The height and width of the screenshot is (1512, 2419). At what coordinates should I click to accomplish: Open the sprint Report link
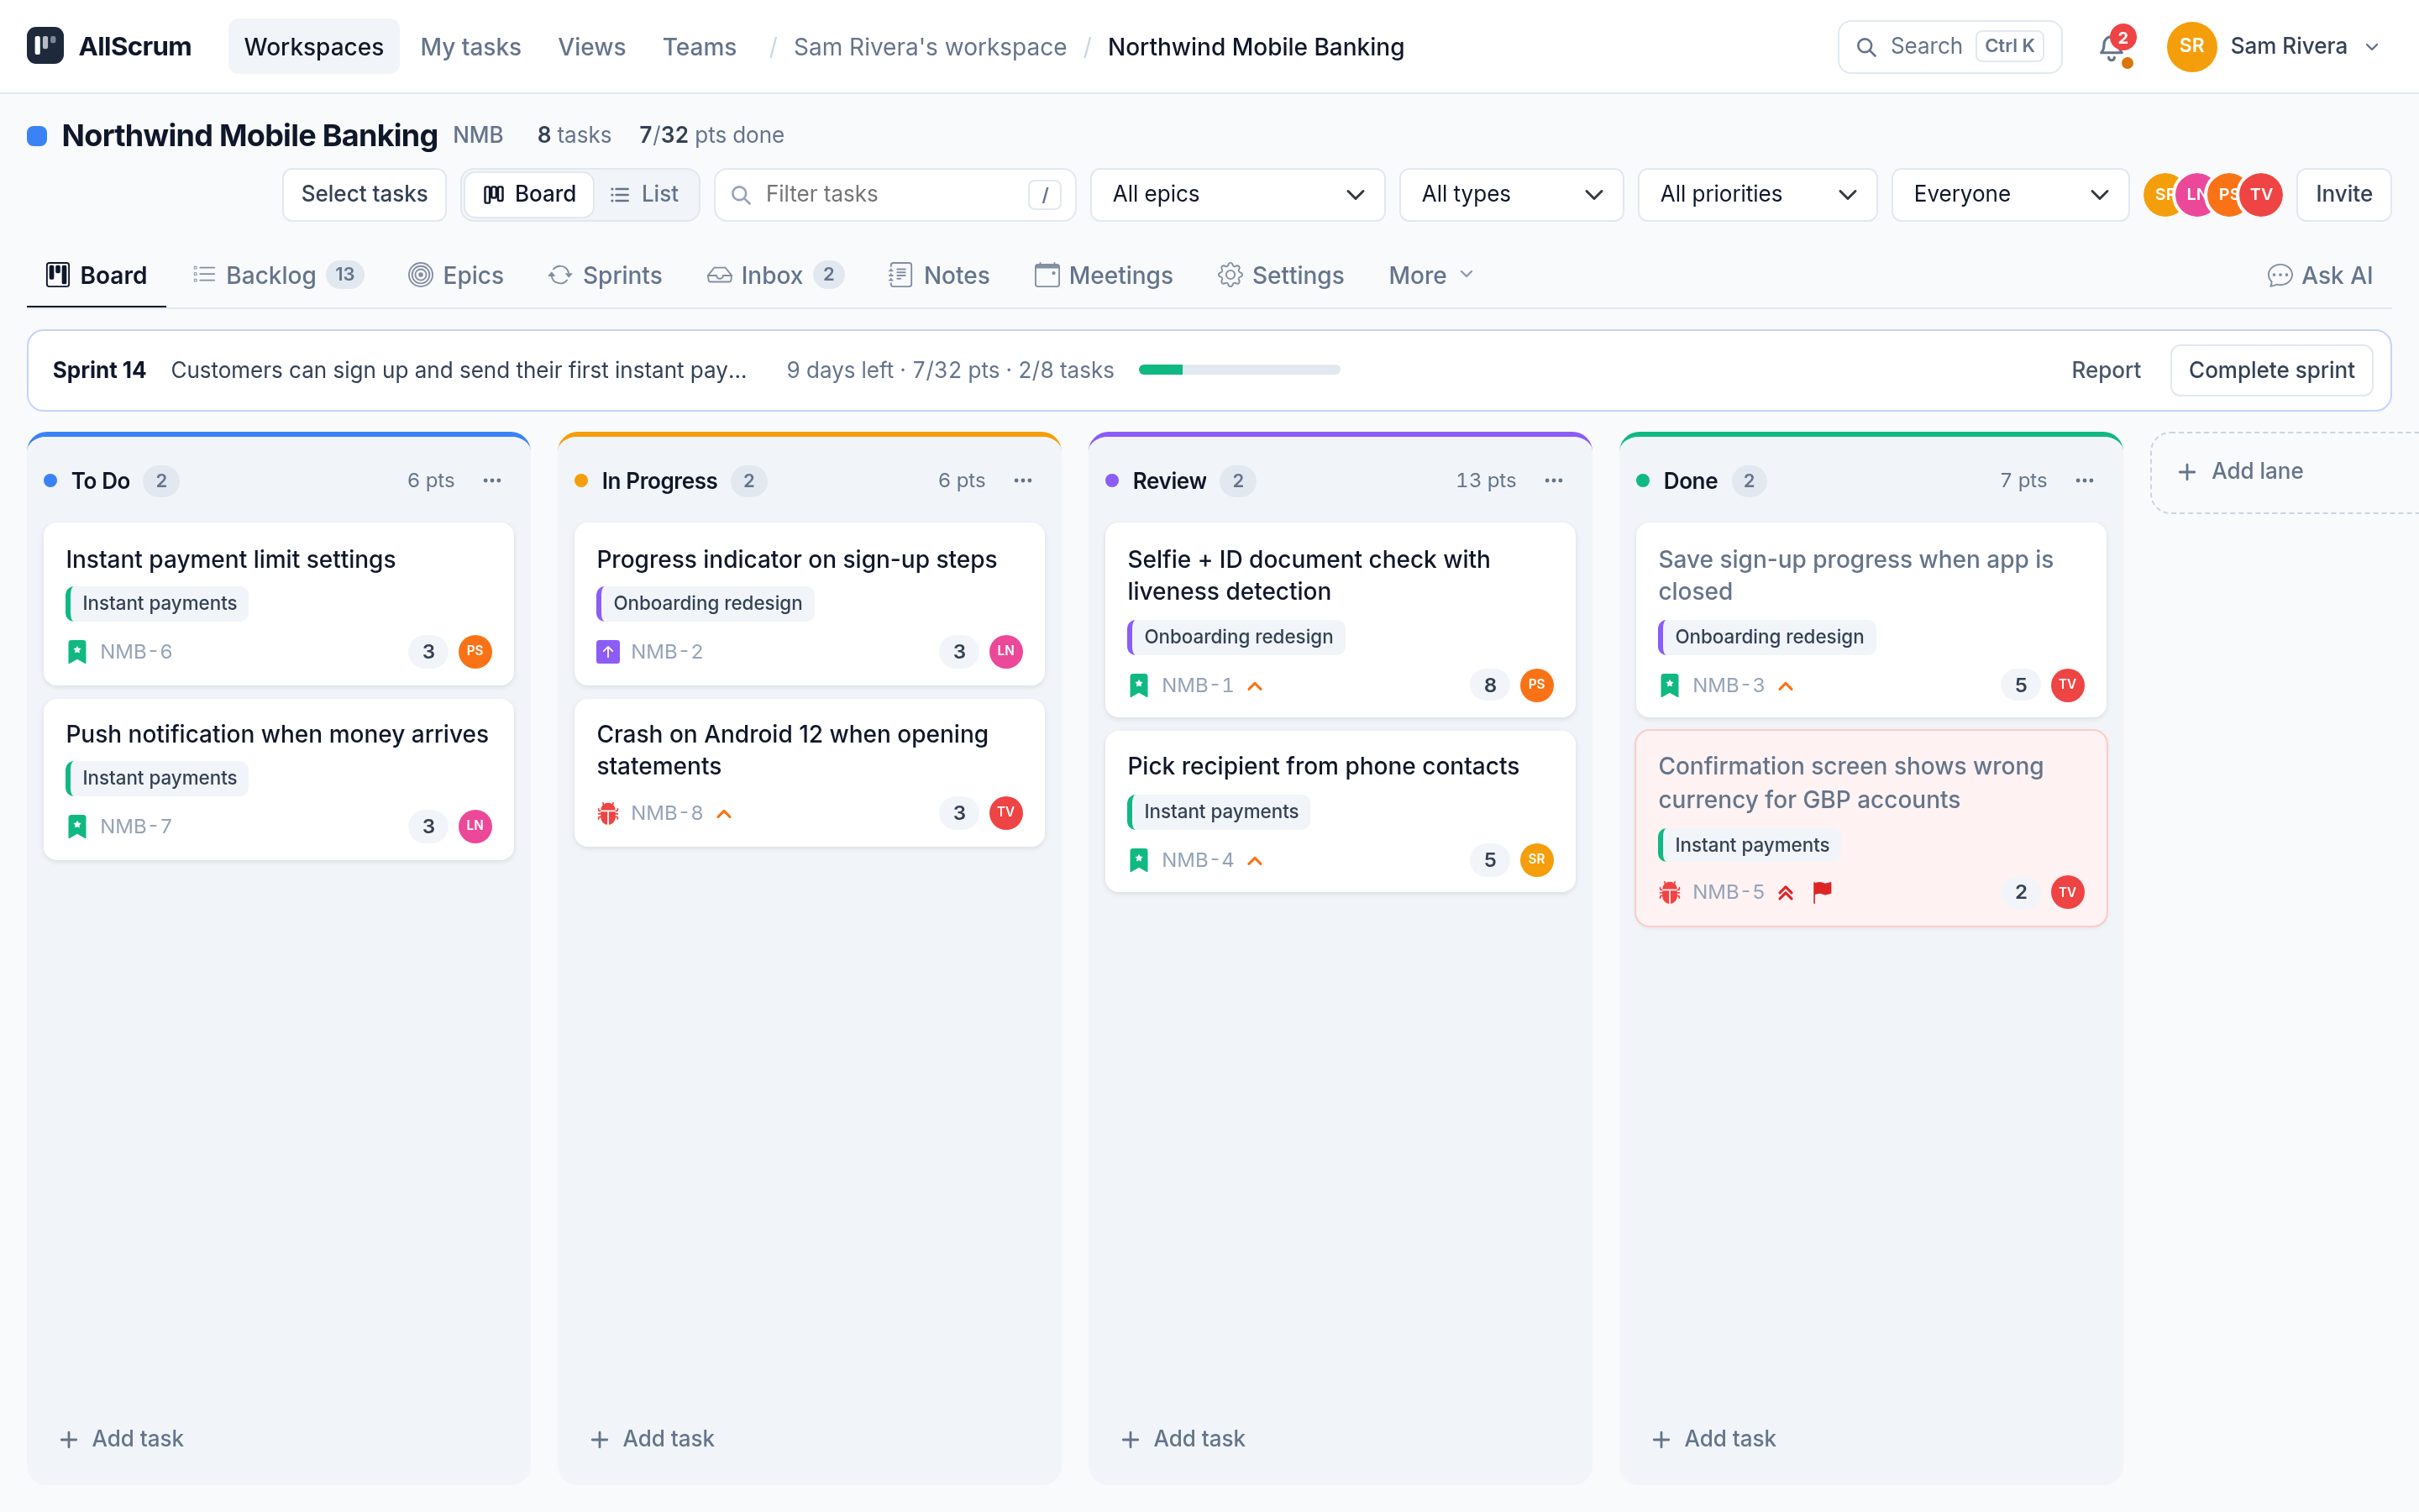pyautogui.click(x=2105, y=370)
